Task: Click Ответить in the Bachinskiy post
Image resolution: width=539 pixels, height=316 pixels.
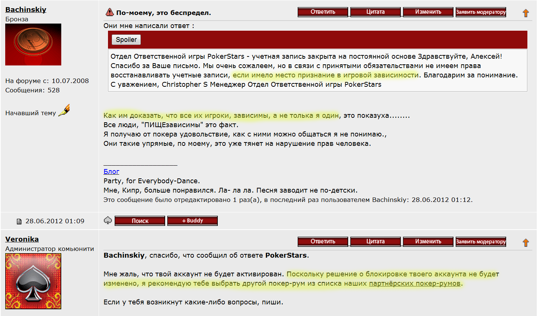Action: [x=323, y=12]
